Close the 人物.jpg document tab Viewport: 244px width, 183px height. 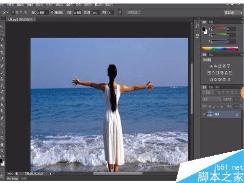click(x=35, y=20)
